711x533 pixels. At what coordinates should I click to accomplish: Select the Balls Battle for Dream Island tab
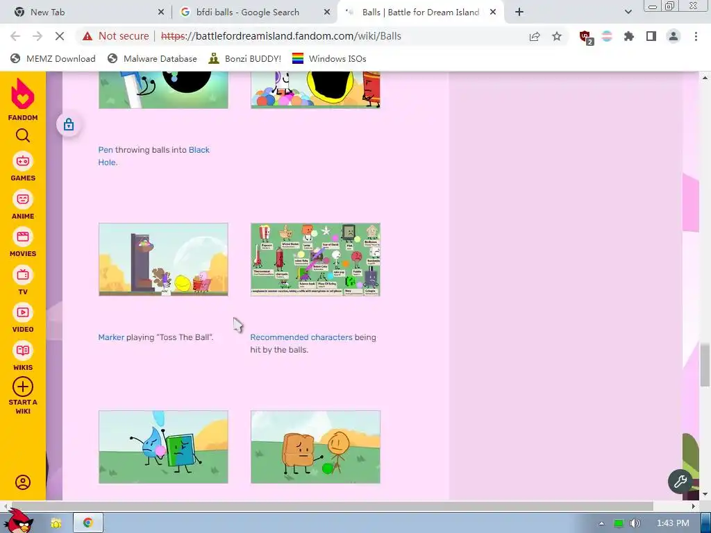(x=420, y=12)
